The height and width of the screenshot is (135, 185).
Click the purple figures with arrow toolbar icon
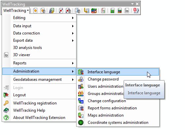(x=52, y=11)
